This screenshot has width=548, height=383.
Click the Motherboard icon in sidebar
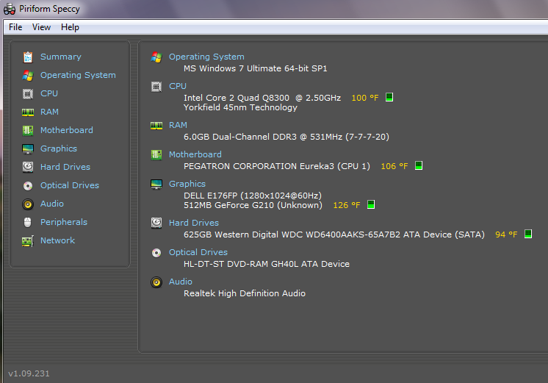coord(28,130)
